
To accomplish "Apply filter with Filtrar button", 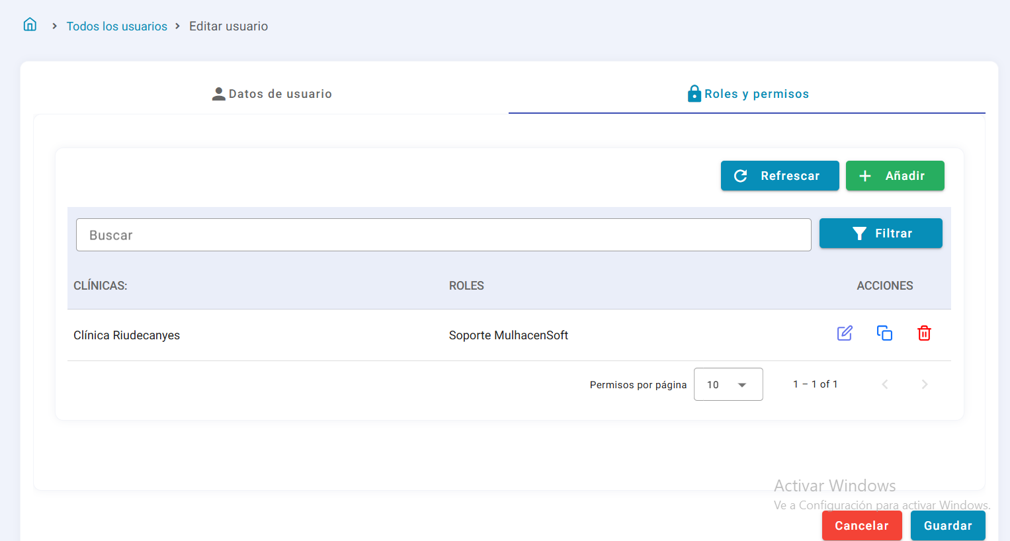I will pyautogui.click(x=881, y=233).
